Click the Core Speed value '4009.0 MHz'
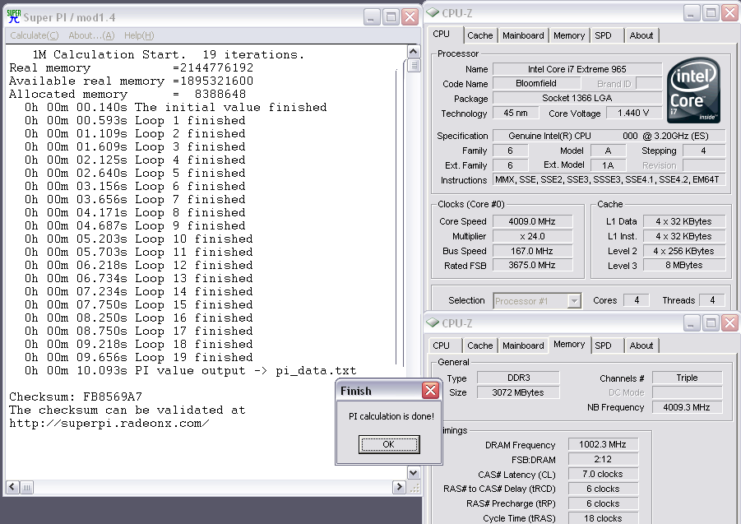741x524 pixels. click(532, 221)
